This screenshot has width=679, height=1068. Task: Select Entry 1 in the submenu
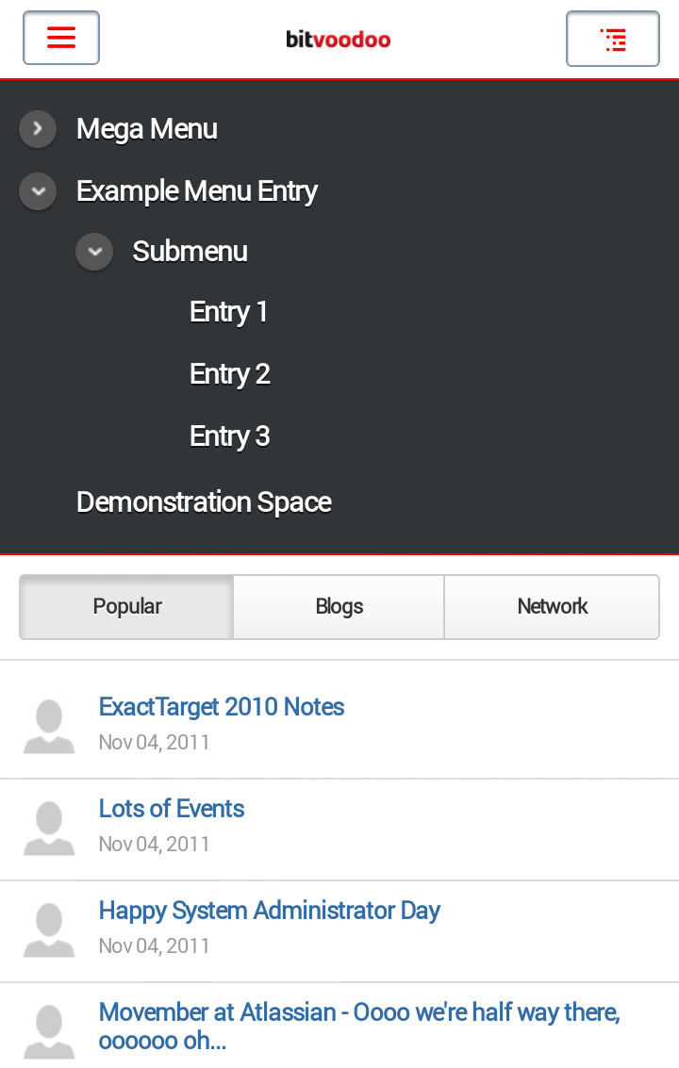229,312
